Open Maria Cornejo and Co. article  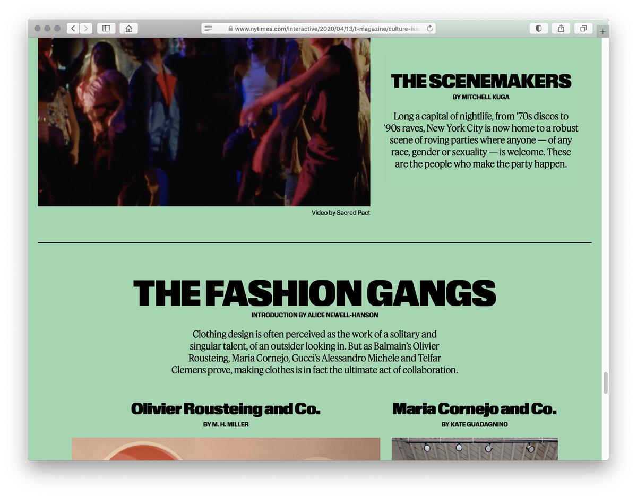(475, 409)
